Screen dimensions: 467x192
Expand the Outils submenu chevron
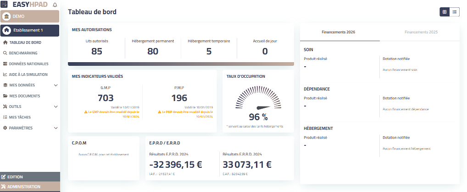point(56,107)
